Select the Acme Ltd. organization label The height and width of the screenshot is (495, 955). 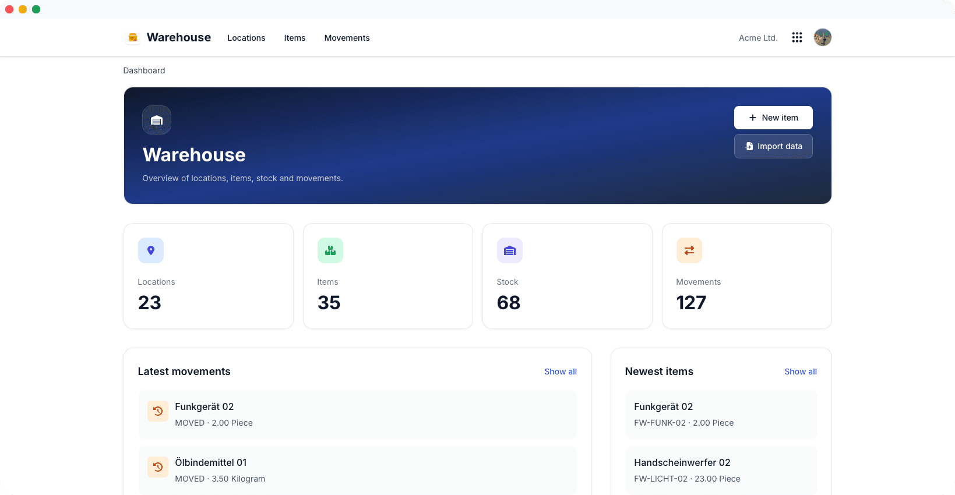(758, 38)
